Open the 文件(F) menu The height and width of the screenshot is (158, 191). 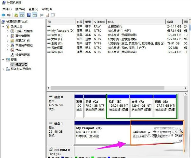(x=7, y=9)
